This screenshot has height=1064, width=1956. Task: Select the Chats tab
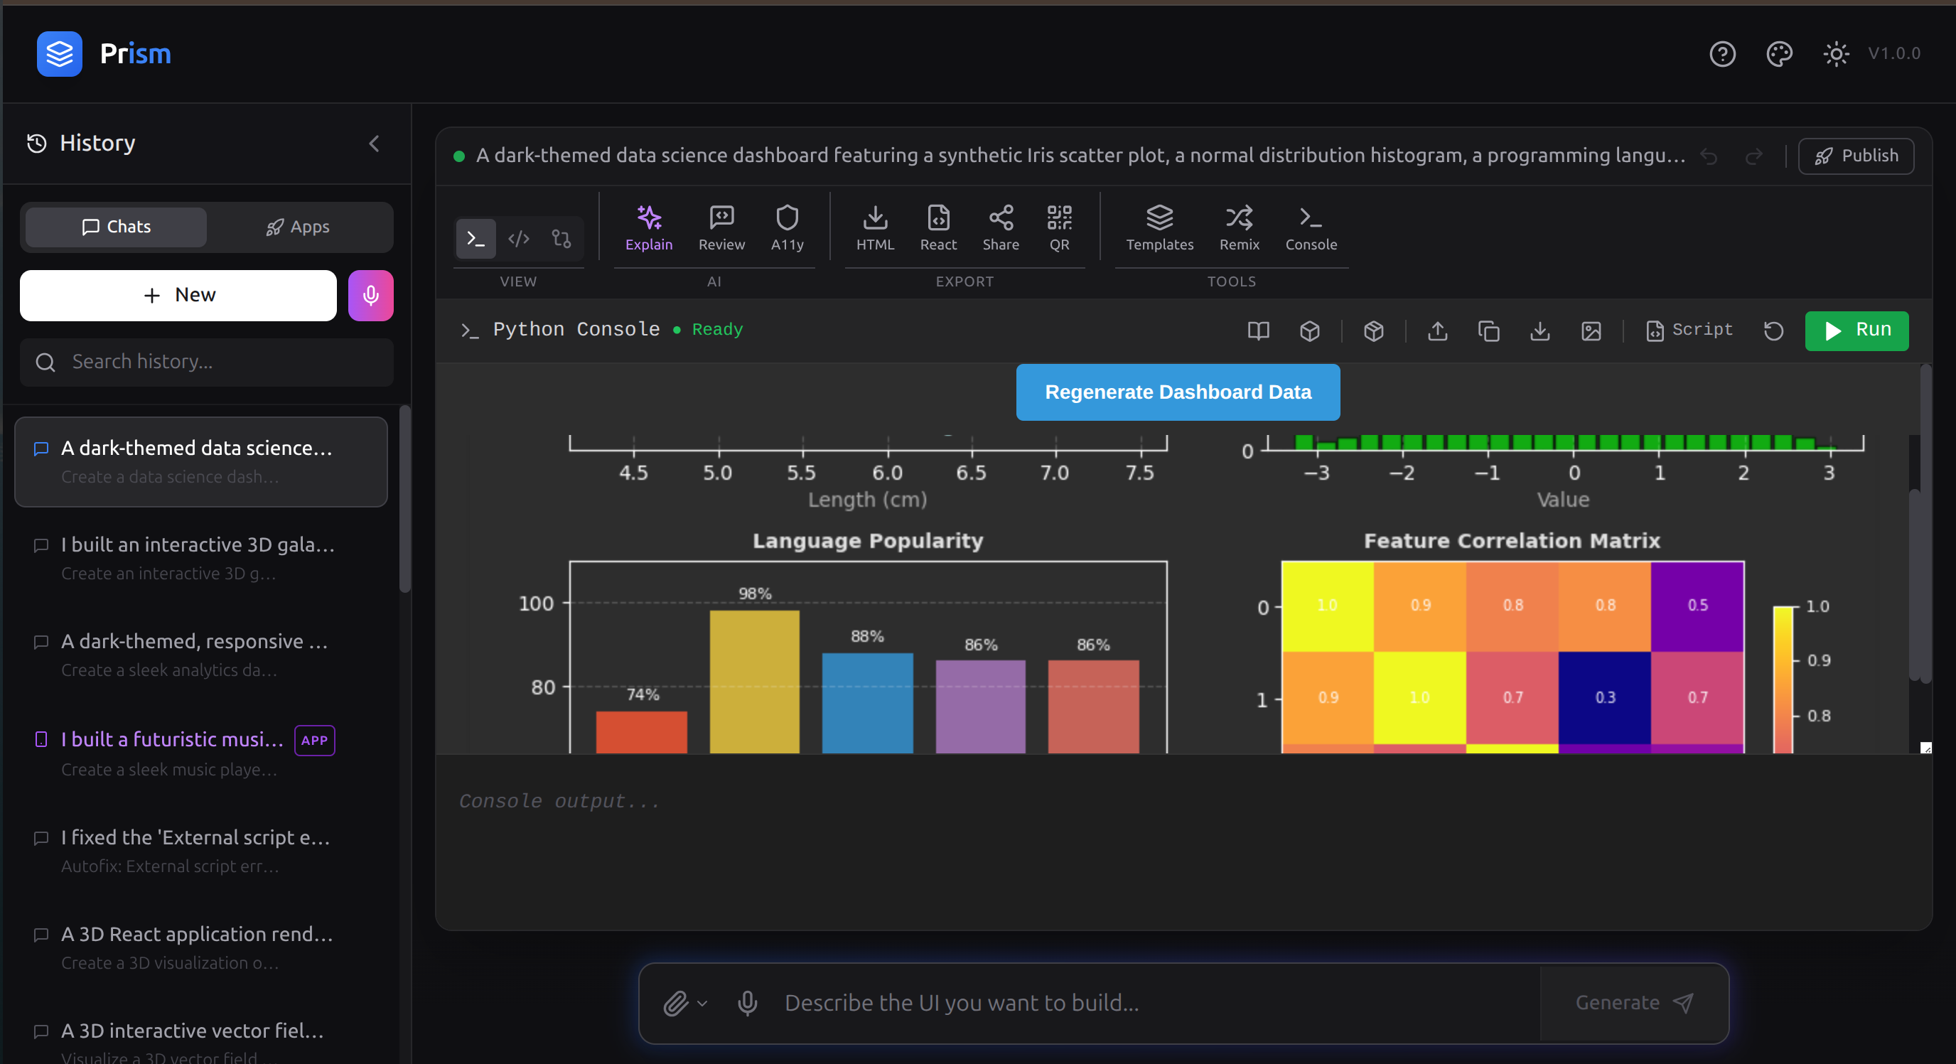pyautogui.click(x=116, y=227)
